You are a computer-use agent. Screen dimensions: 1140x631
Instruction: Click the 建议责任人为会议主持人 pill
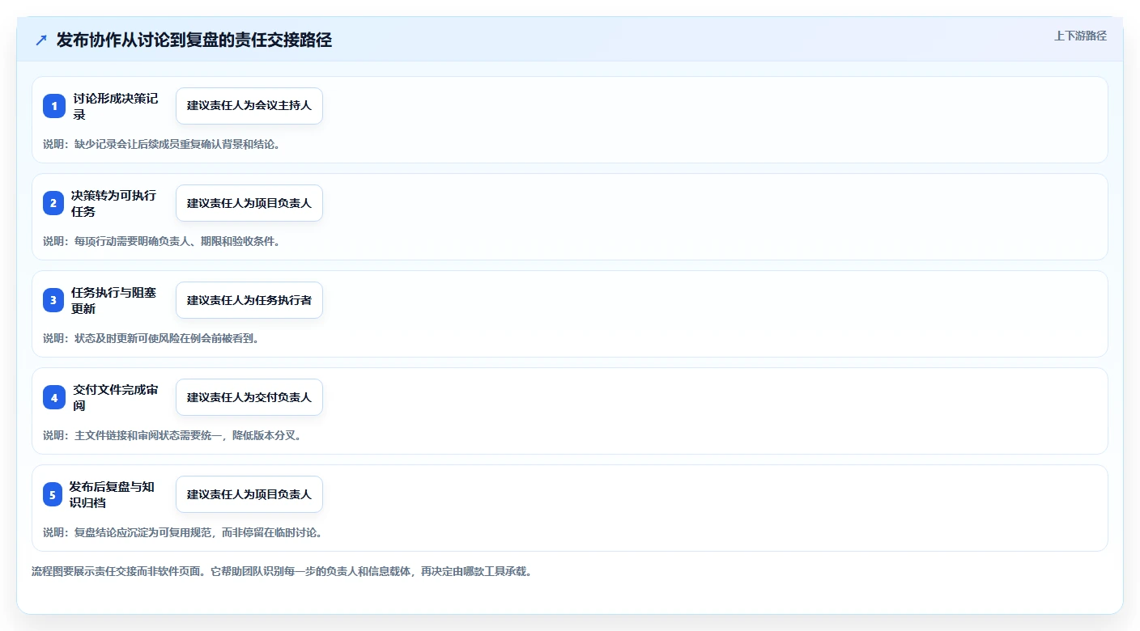click(x=249, y=106)
